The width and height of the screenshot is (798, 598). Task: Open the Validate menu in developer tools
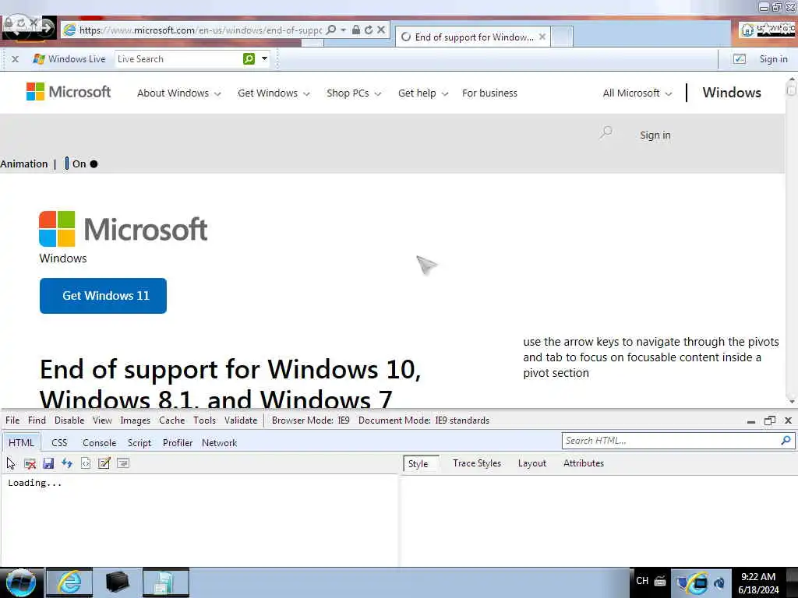(241, 420)
